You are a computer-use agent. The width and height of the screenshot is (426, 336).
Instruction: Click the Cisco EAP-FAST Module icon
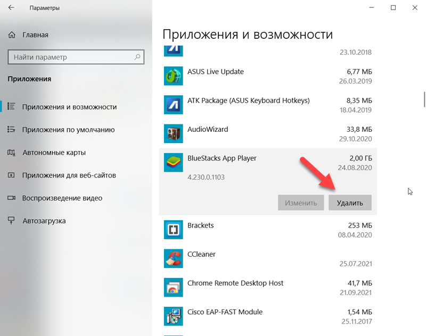pos(174,316)
